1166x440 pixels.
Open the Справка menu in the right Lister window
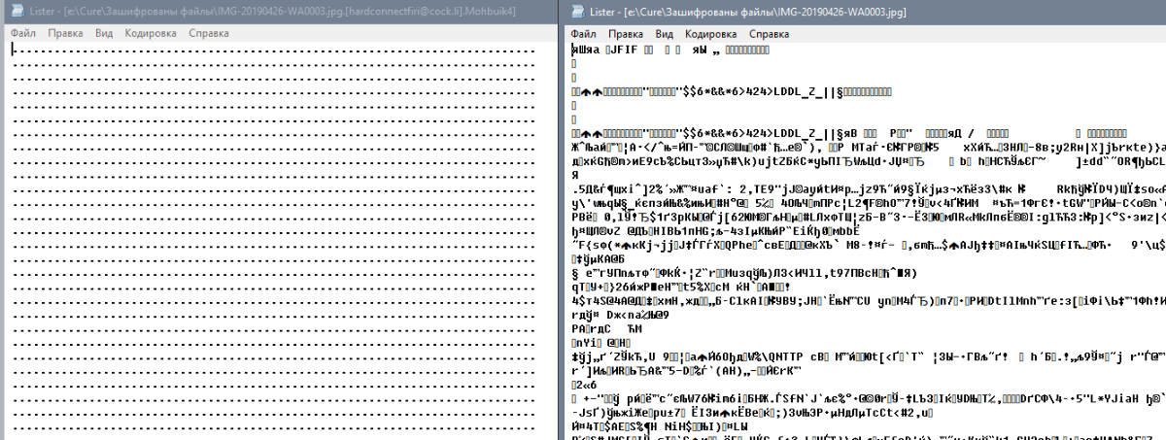pyautogui.click(x=769, y=33)
